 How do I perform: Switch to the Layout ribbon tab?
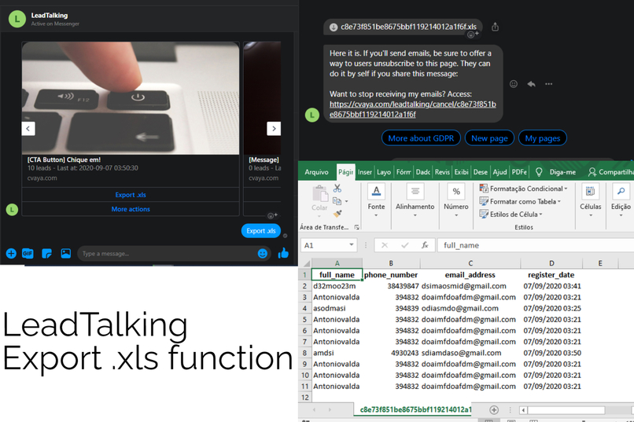click(384, 172)
